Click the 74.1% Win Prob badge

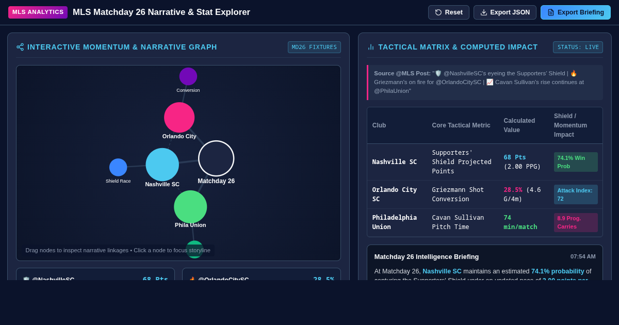(576, 162)
